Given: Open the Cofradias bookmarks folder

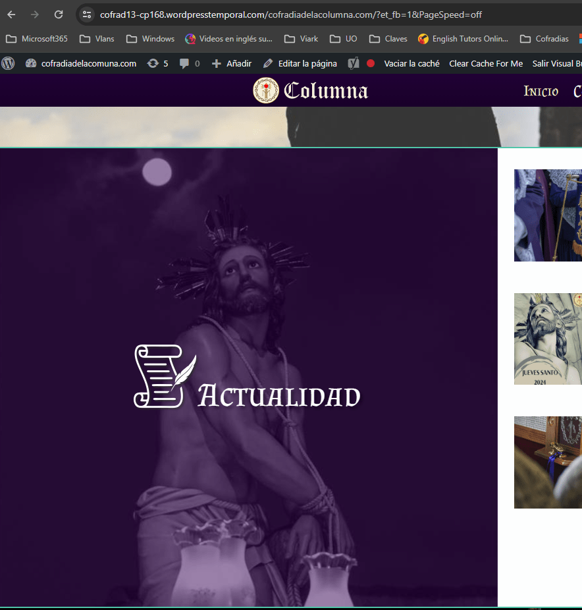Looking at the screenshot, I should (544, 39).
